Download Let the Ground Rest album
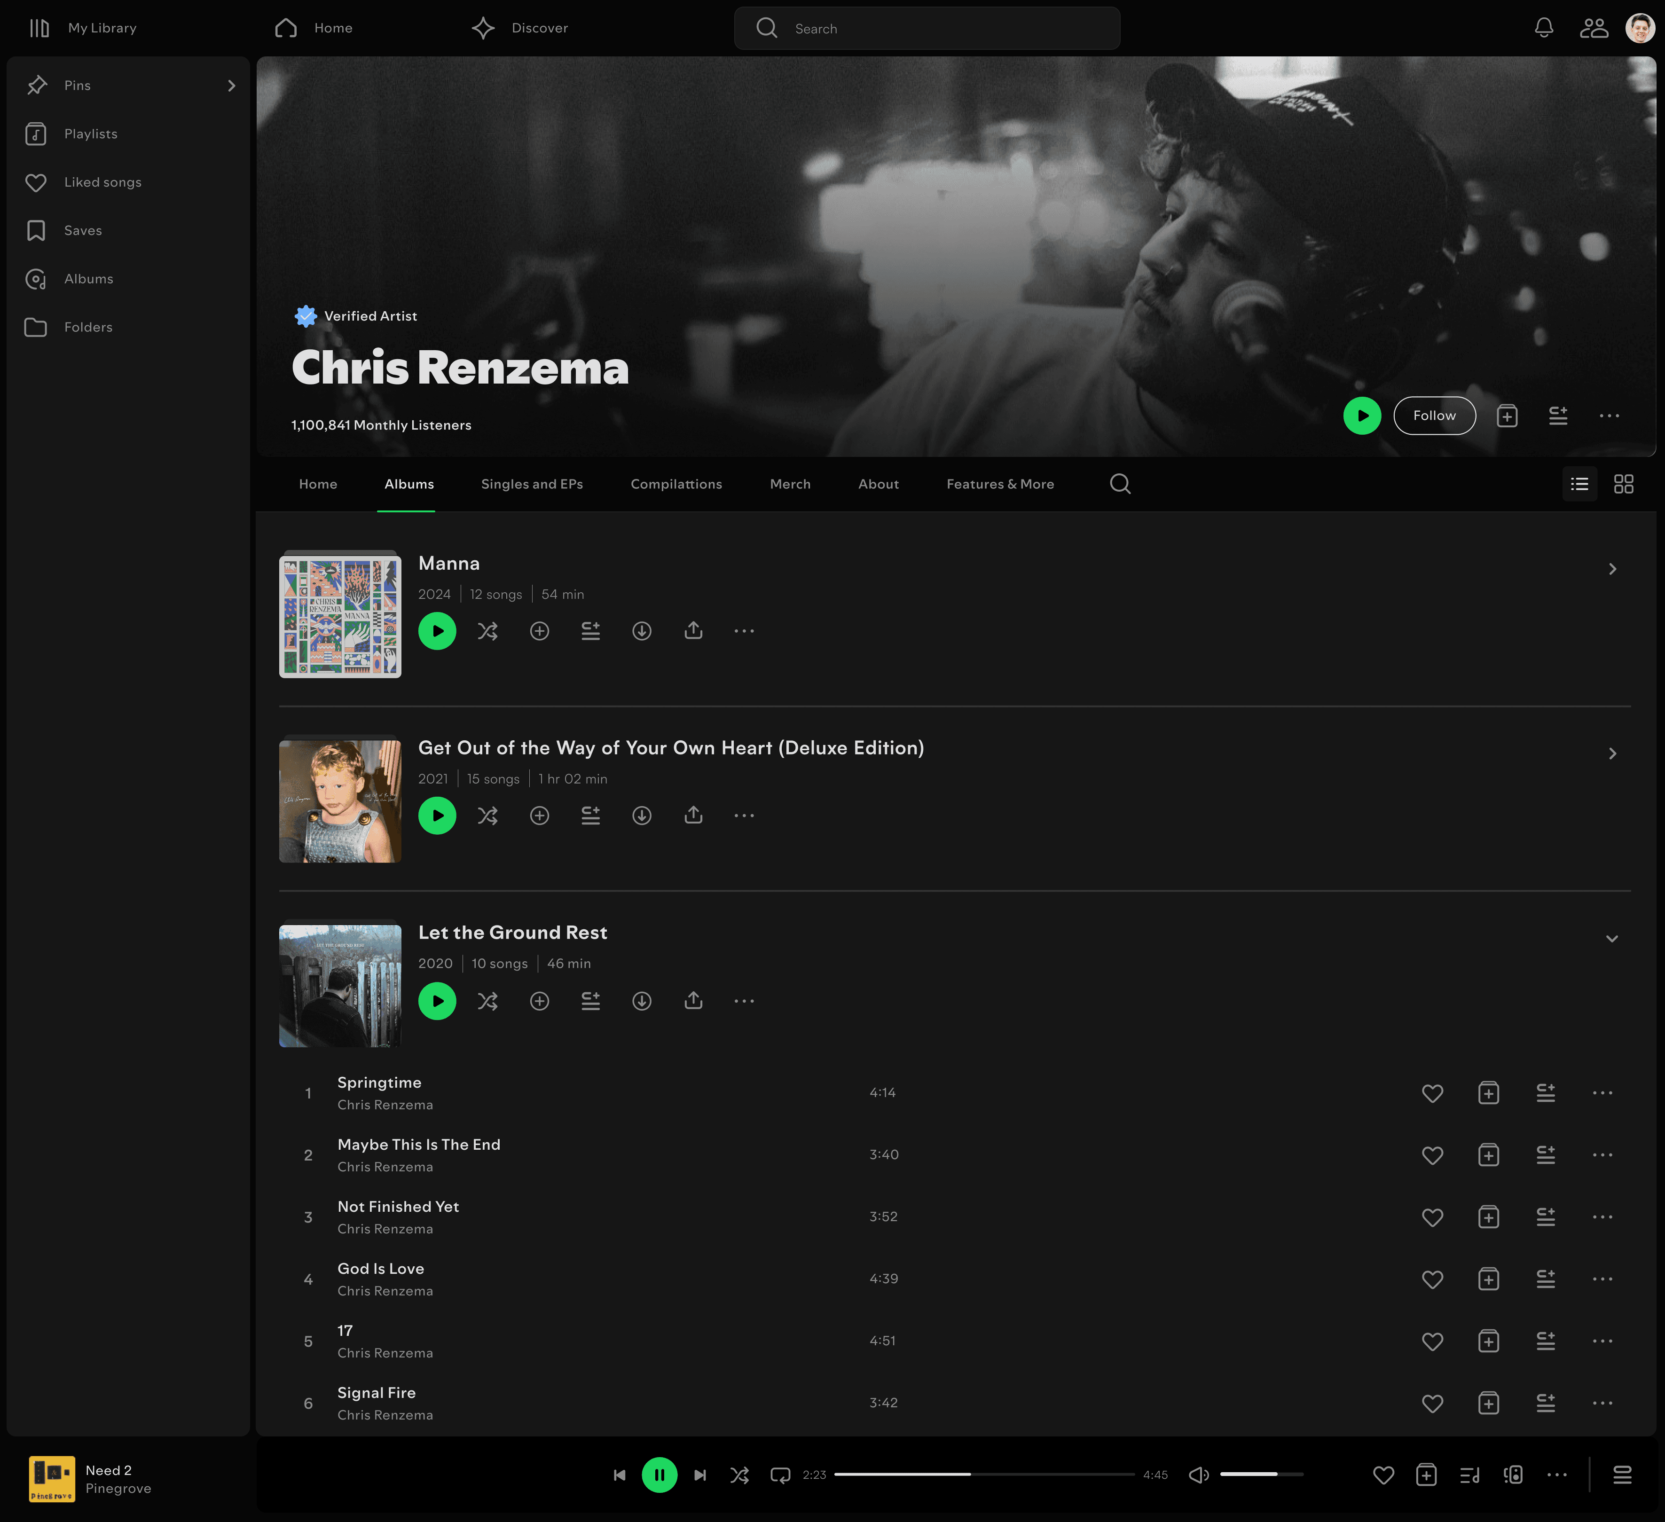1665x1522 pixels. click(x=642, y=1001)
